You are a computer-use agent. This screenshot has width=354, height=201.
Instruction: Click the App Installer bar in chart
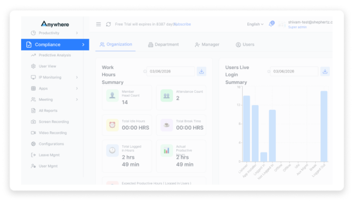tap(255, 133)
